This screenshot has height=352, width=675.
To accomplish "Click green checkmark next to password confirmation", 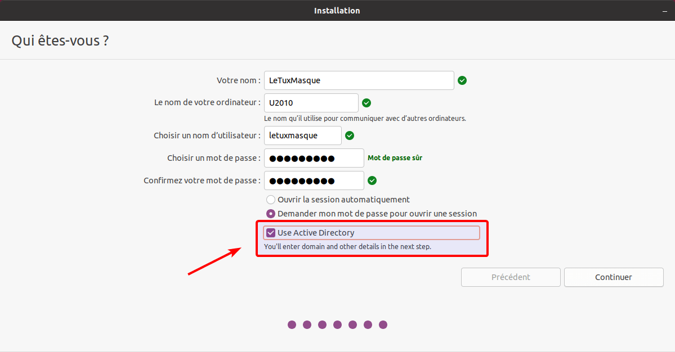I will tap(372, 180).
